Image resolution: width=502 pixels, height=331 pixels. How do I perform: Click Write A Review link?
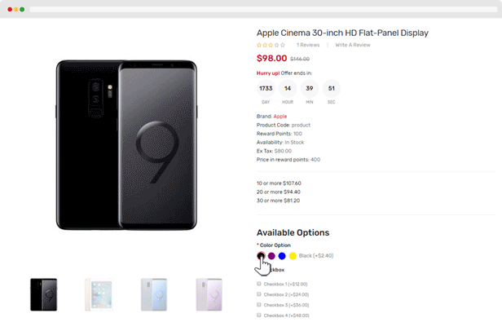(x=353, y=45)
